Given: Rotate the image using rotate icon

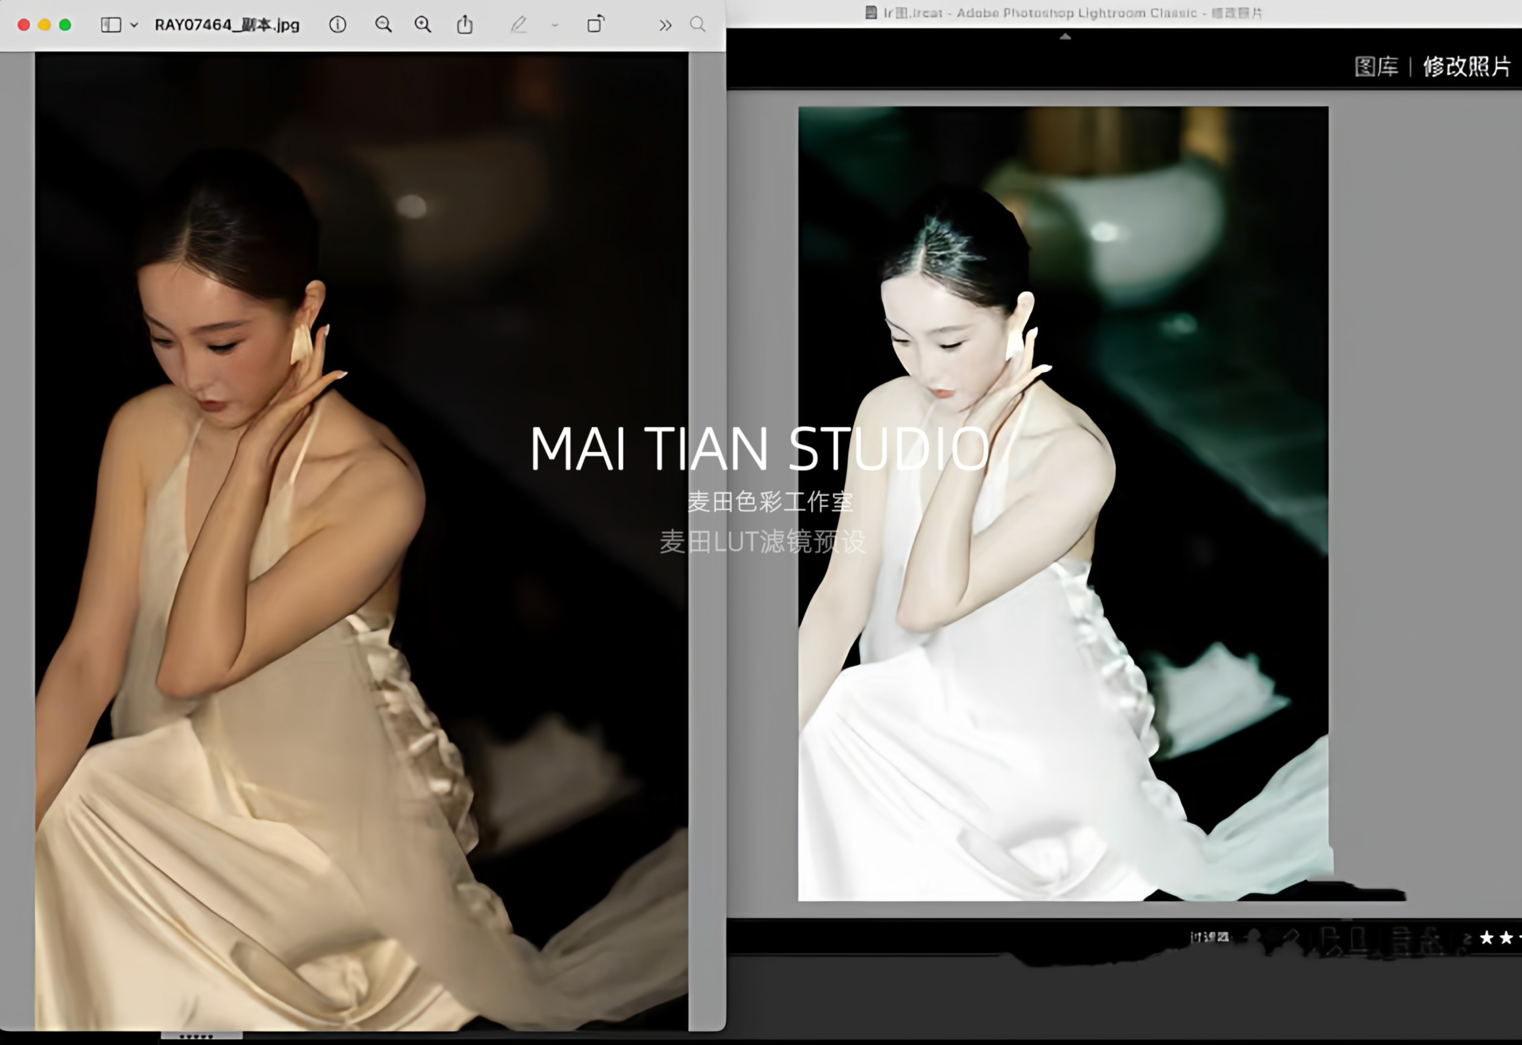Looking at the screenshot, I should click(x=595, y=25).
